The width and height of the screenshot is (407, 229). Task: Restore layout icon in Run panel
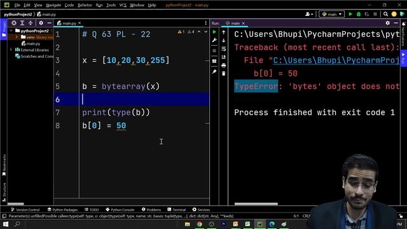pos(214,61)
